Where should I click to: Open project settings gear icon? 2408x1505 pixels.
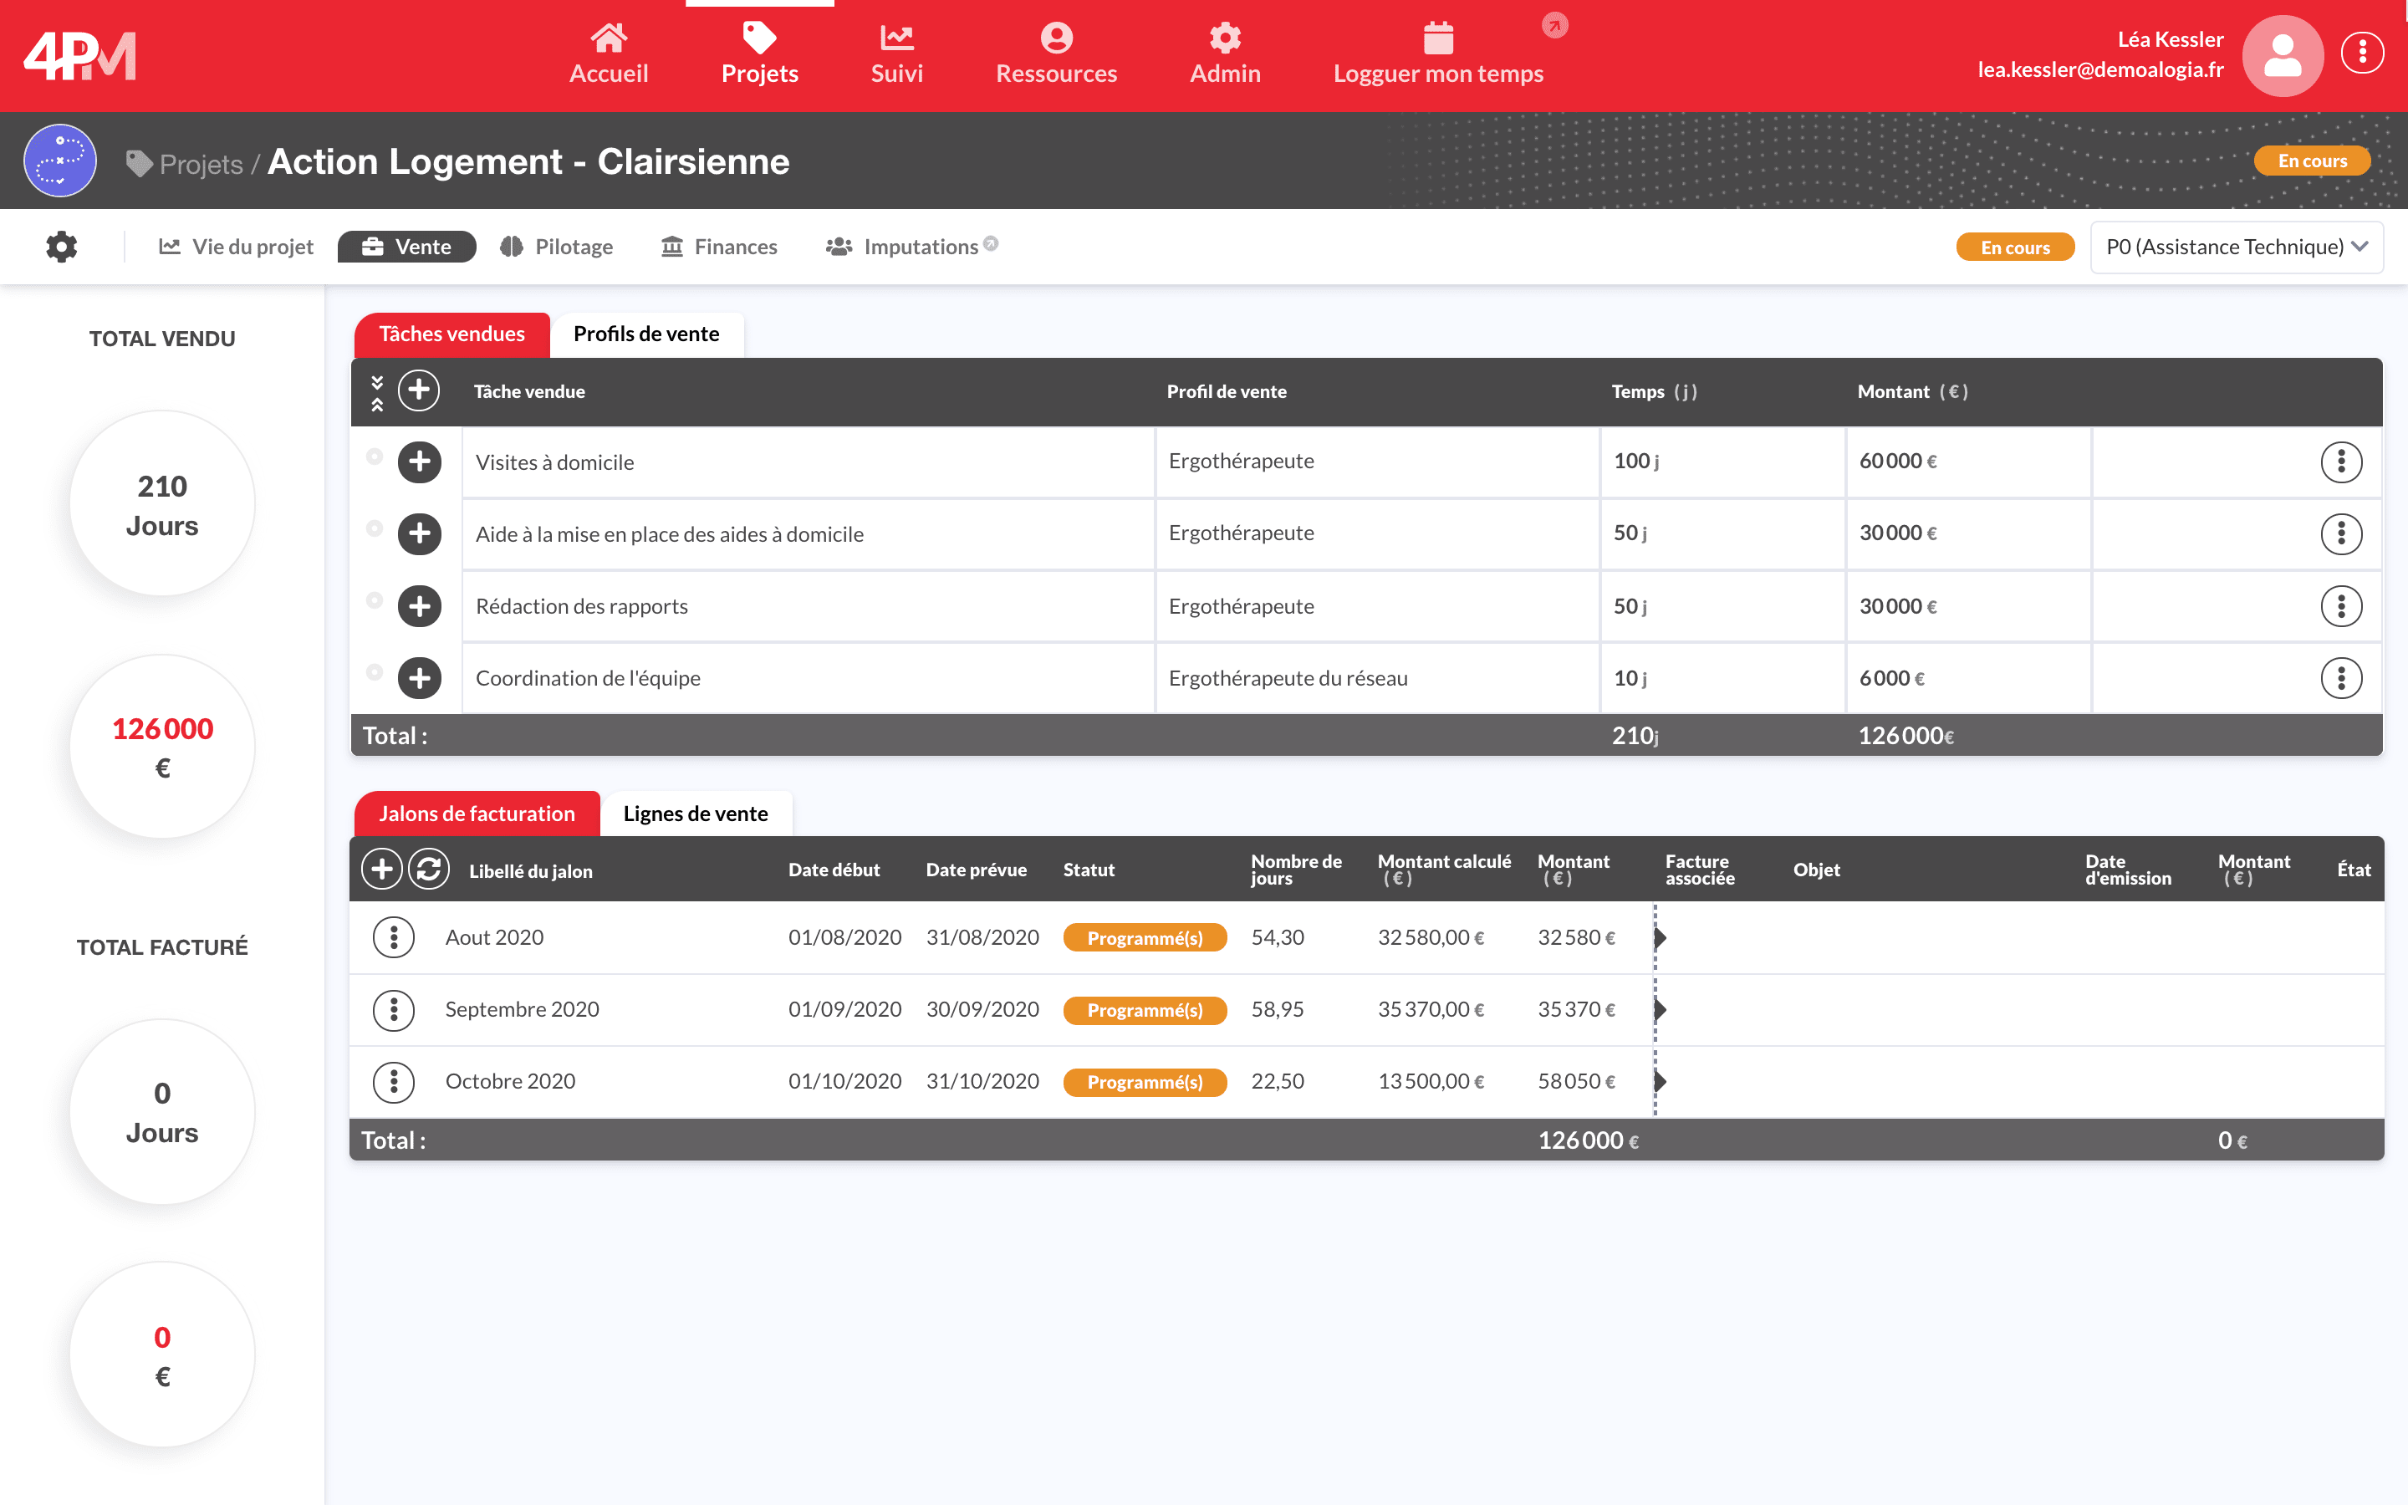62,247
